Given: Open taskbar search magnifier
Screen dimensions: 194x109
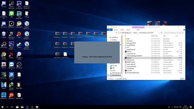Looking at the screenshot, I should [x=7, y=107].
